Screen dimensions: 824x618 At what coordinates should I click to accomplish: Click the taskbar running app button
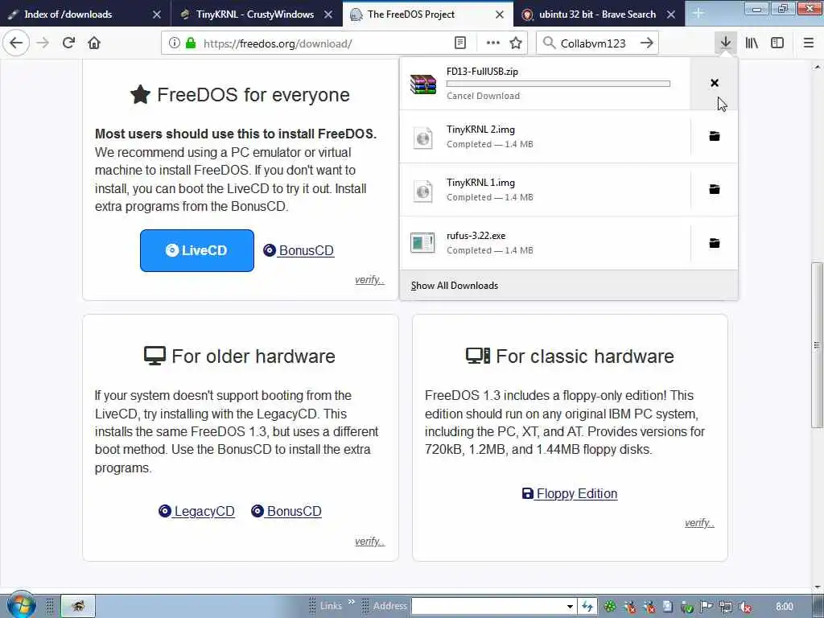coord(78,606)
